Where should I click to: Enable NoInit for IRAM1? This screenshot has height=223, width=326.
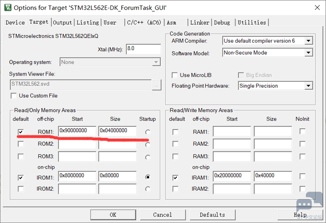(303, 176)
